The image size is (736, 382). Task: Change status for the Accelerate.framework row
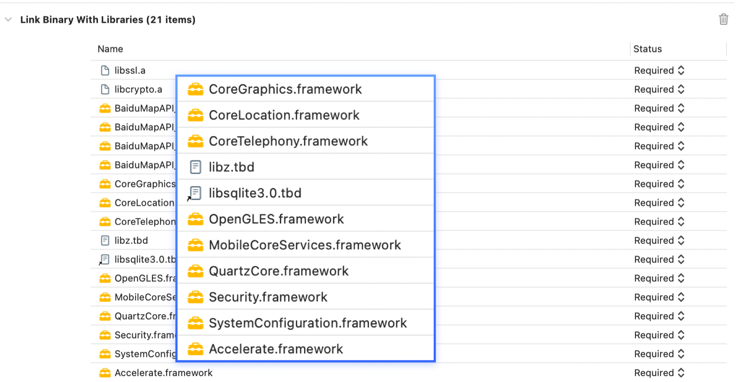click(659, 372)
